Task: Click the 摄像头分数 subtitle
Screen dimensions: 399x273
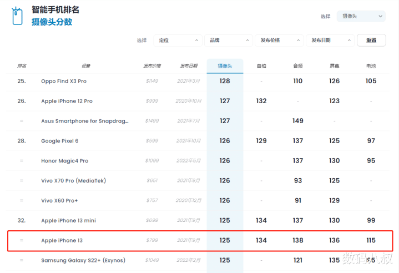Action: tap(52, 22)
